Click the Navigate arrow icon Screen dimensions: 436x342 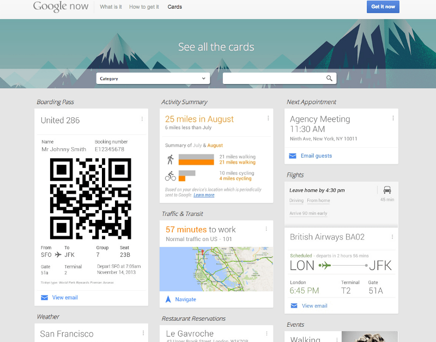(x=168, y=299)
